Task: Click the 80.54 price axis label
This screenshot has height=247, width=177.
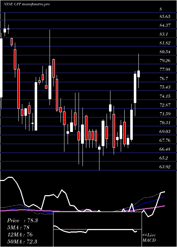Action: click(165, 52)
